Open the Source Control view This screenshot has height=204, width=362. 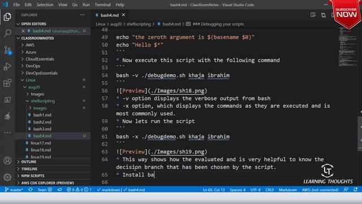coord(7,50)
